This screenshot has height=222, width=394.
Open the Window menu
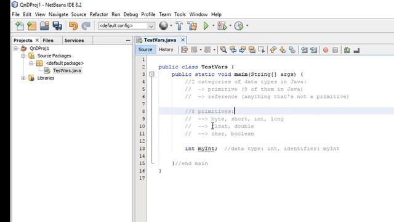(x=198, y=14)
